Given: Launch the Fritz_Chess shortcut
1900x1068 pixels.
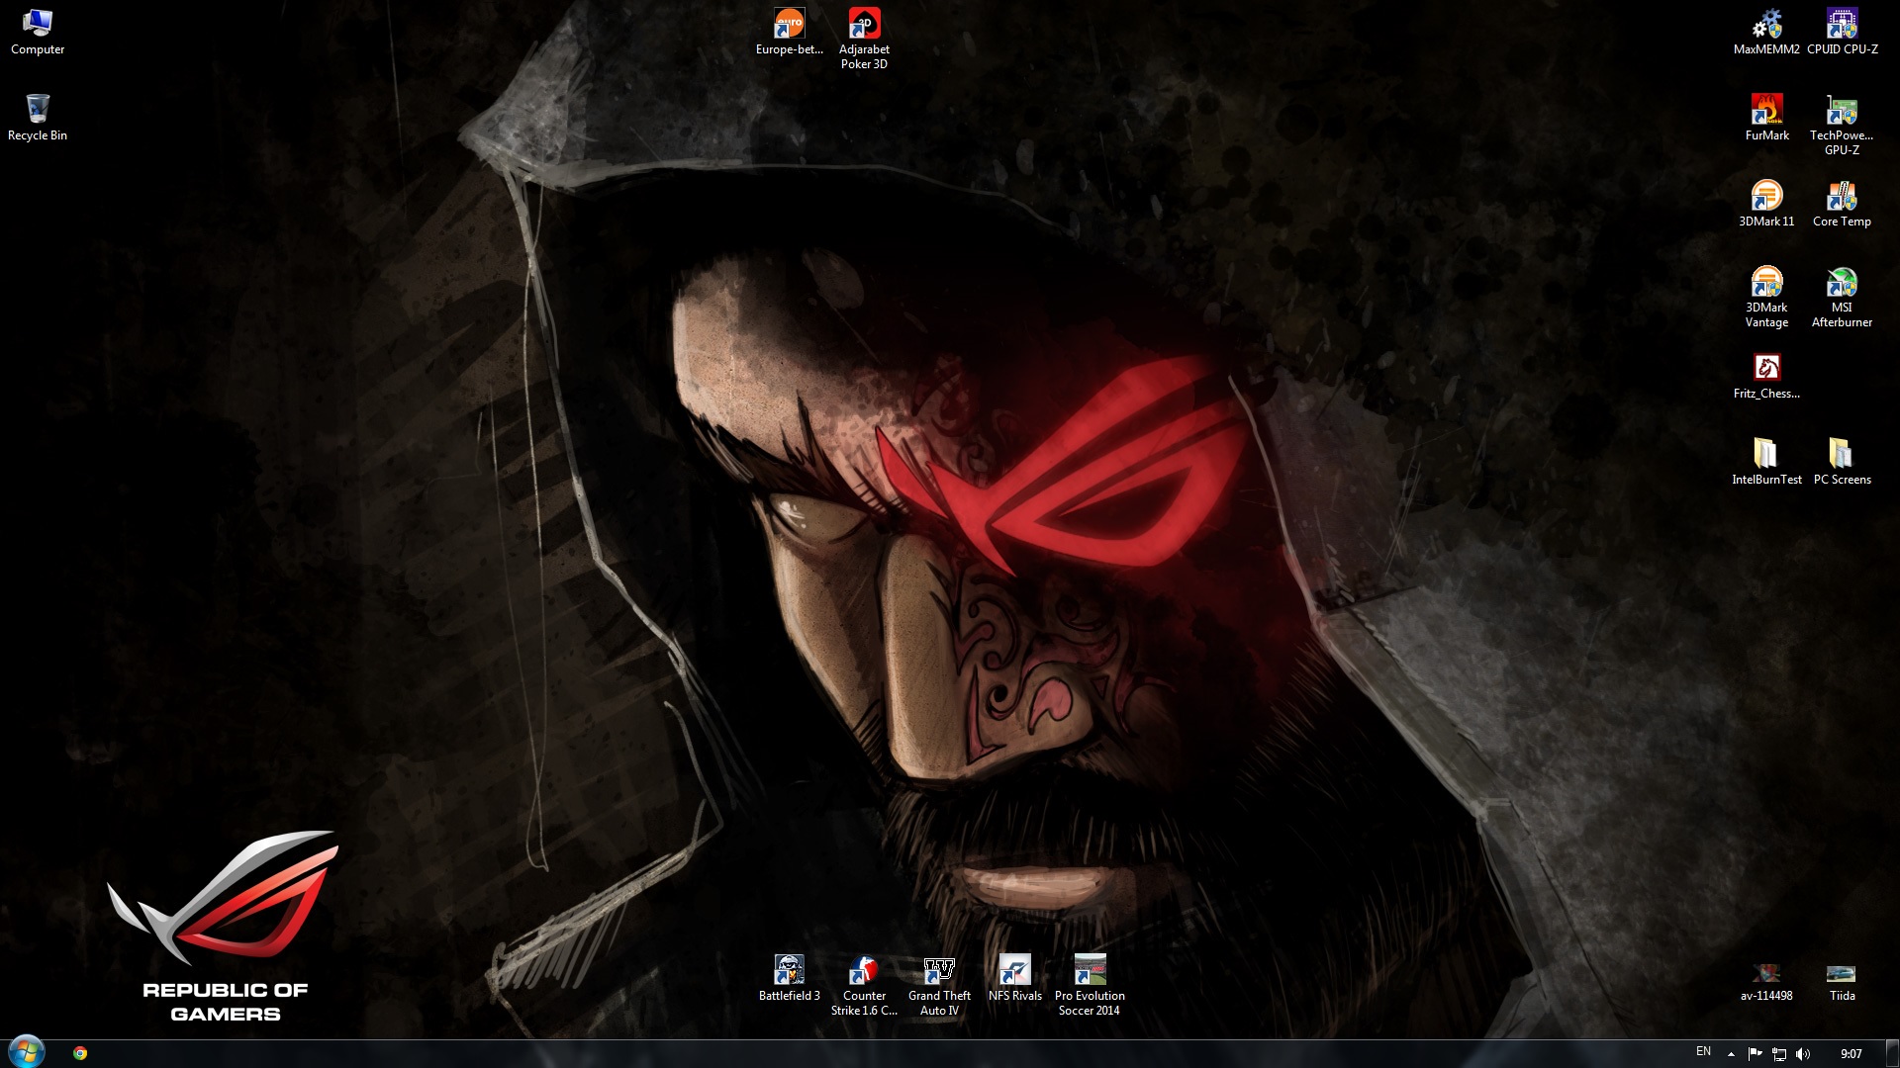Looking at the screenshot, I should pyautogui.click(x=1766, y=376).
